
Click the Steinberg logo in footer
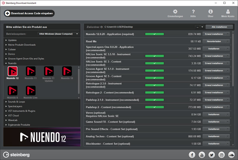16,155
